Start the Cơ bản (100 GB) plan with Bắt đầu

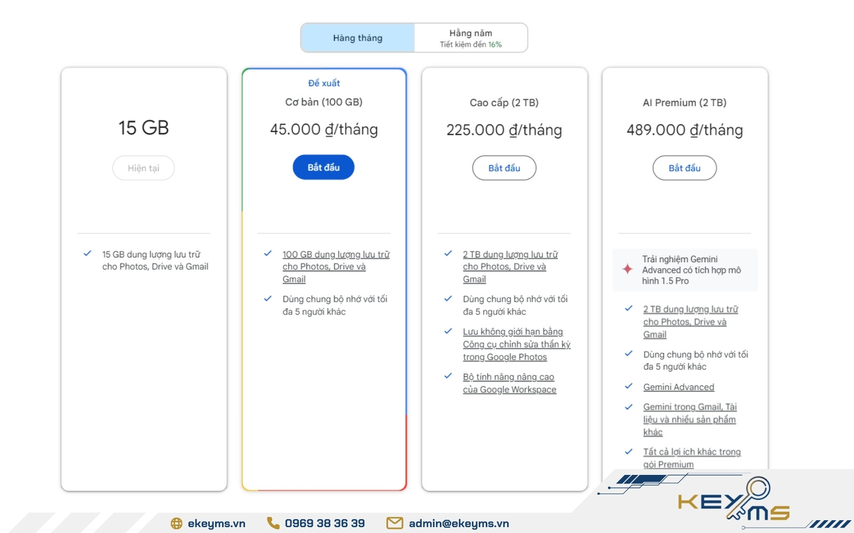coord(323,167)
